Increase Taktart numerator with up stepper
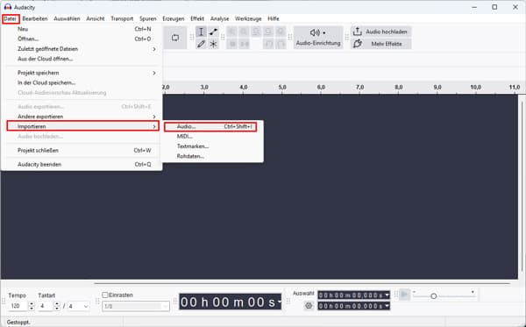526x327 pixels. pyautogui.click(x=57, y=304)
